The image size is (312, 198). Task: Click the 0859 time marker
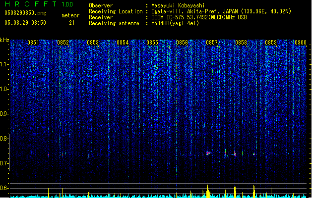point(271,43)
